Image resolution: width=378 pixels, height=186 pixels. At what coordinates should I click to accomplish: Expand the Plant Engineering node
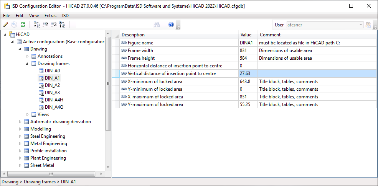(20, 158)
